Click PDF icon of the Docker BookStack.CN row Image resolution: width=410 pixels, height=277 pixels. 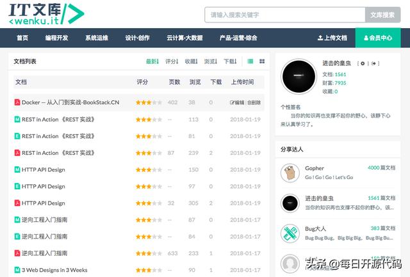(x=17, y=102)
